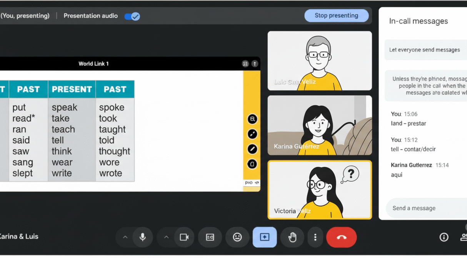Click the Stop presenting button
The height and width of the screenshot is (258, 467).
(336, 16)
